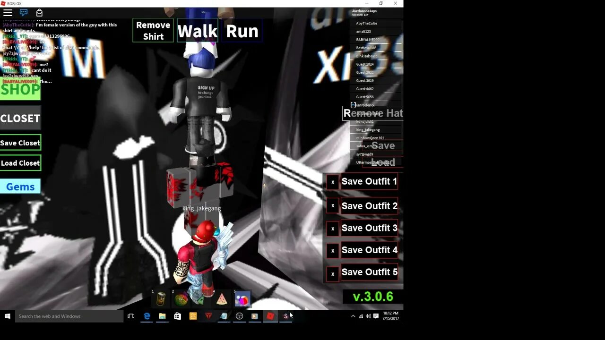
Task: Select hotbar slot 1 soda can item
Action: coord(161,298)
